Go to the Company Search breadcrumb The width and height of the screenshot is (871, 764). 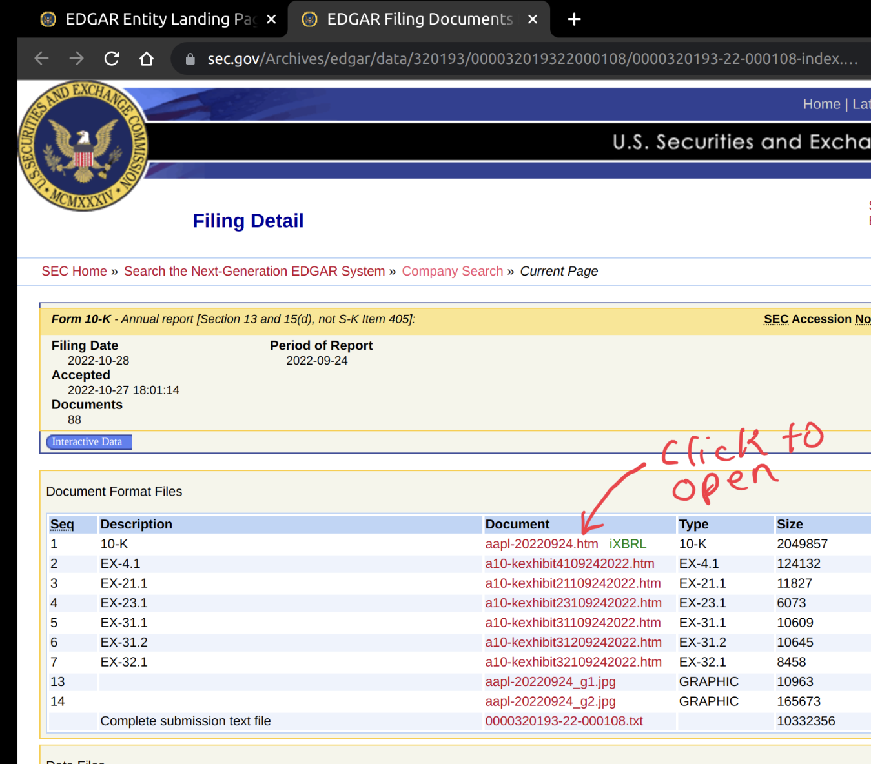click(x=452, y=271)
